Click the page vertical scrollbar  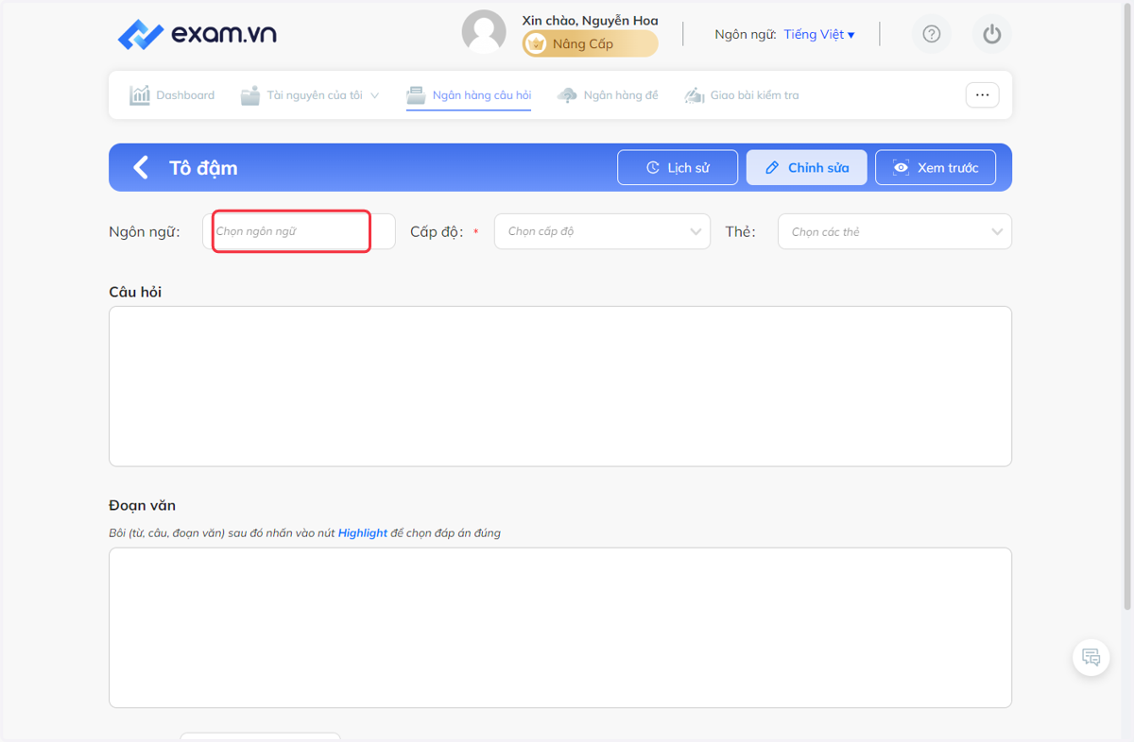(x=1127, y=307)
